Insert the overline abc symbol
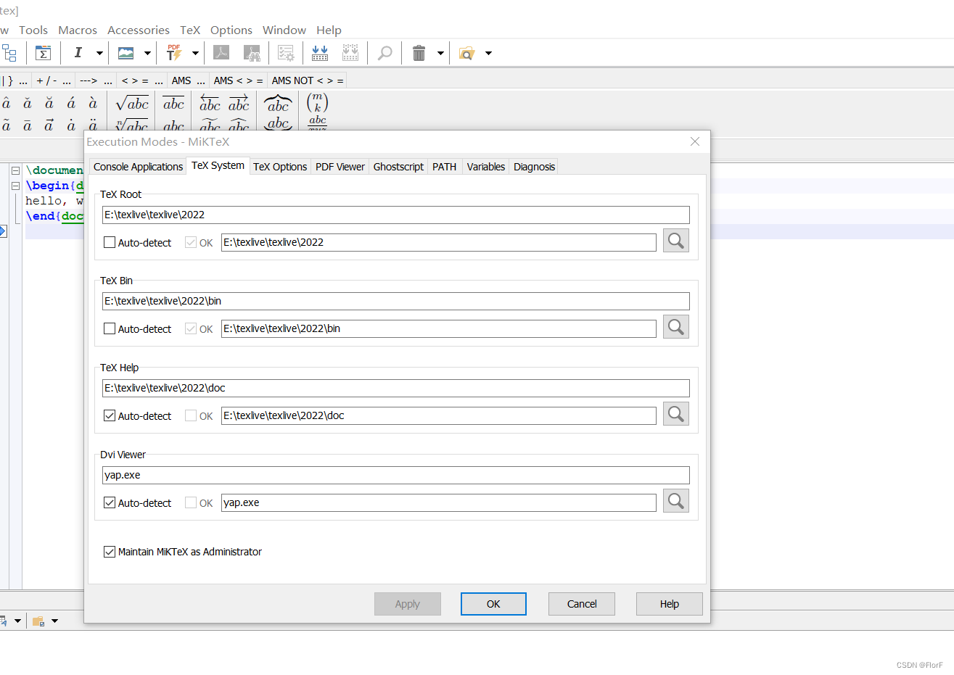This screenshot has width=954, height=675. (x=173, y=104)
